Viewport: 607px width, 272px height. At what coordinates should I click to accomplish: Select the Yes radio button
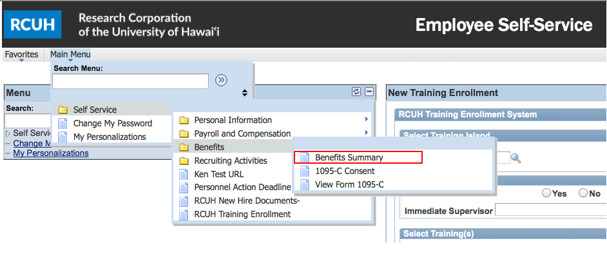546,193
